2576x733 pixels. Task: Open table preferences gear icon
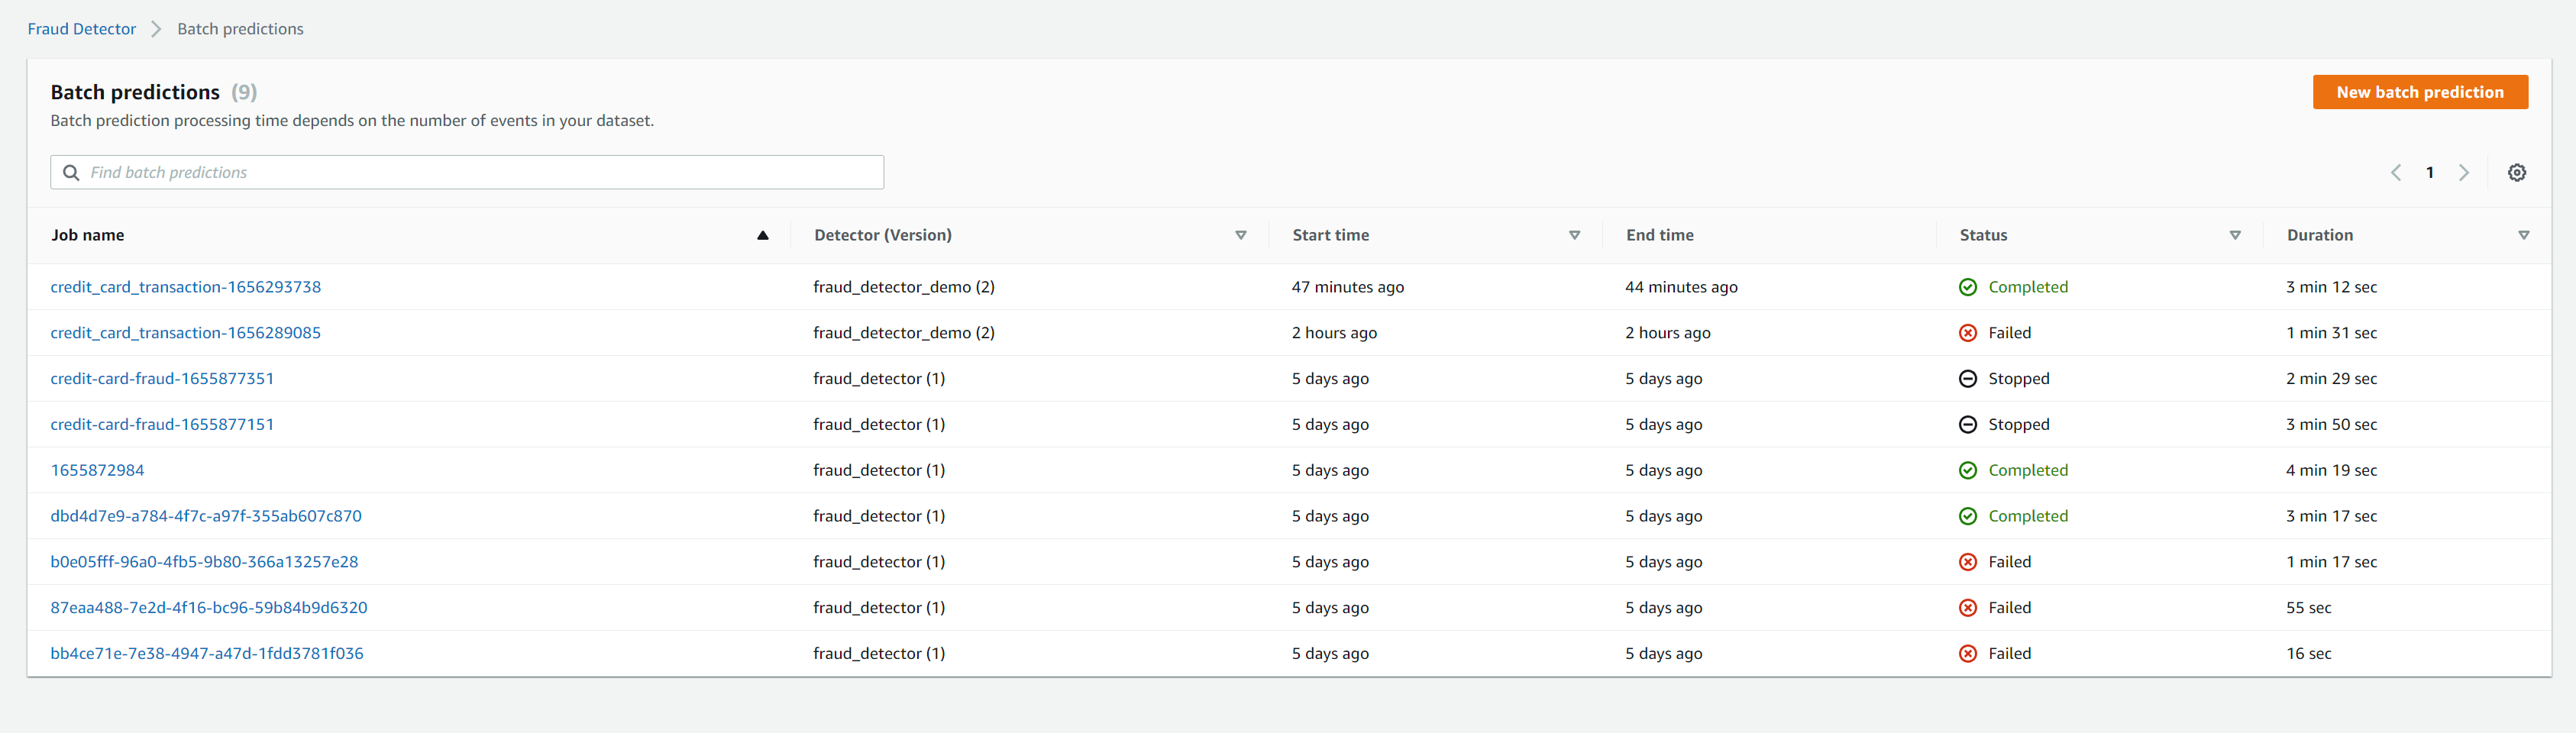point(2517,172)
